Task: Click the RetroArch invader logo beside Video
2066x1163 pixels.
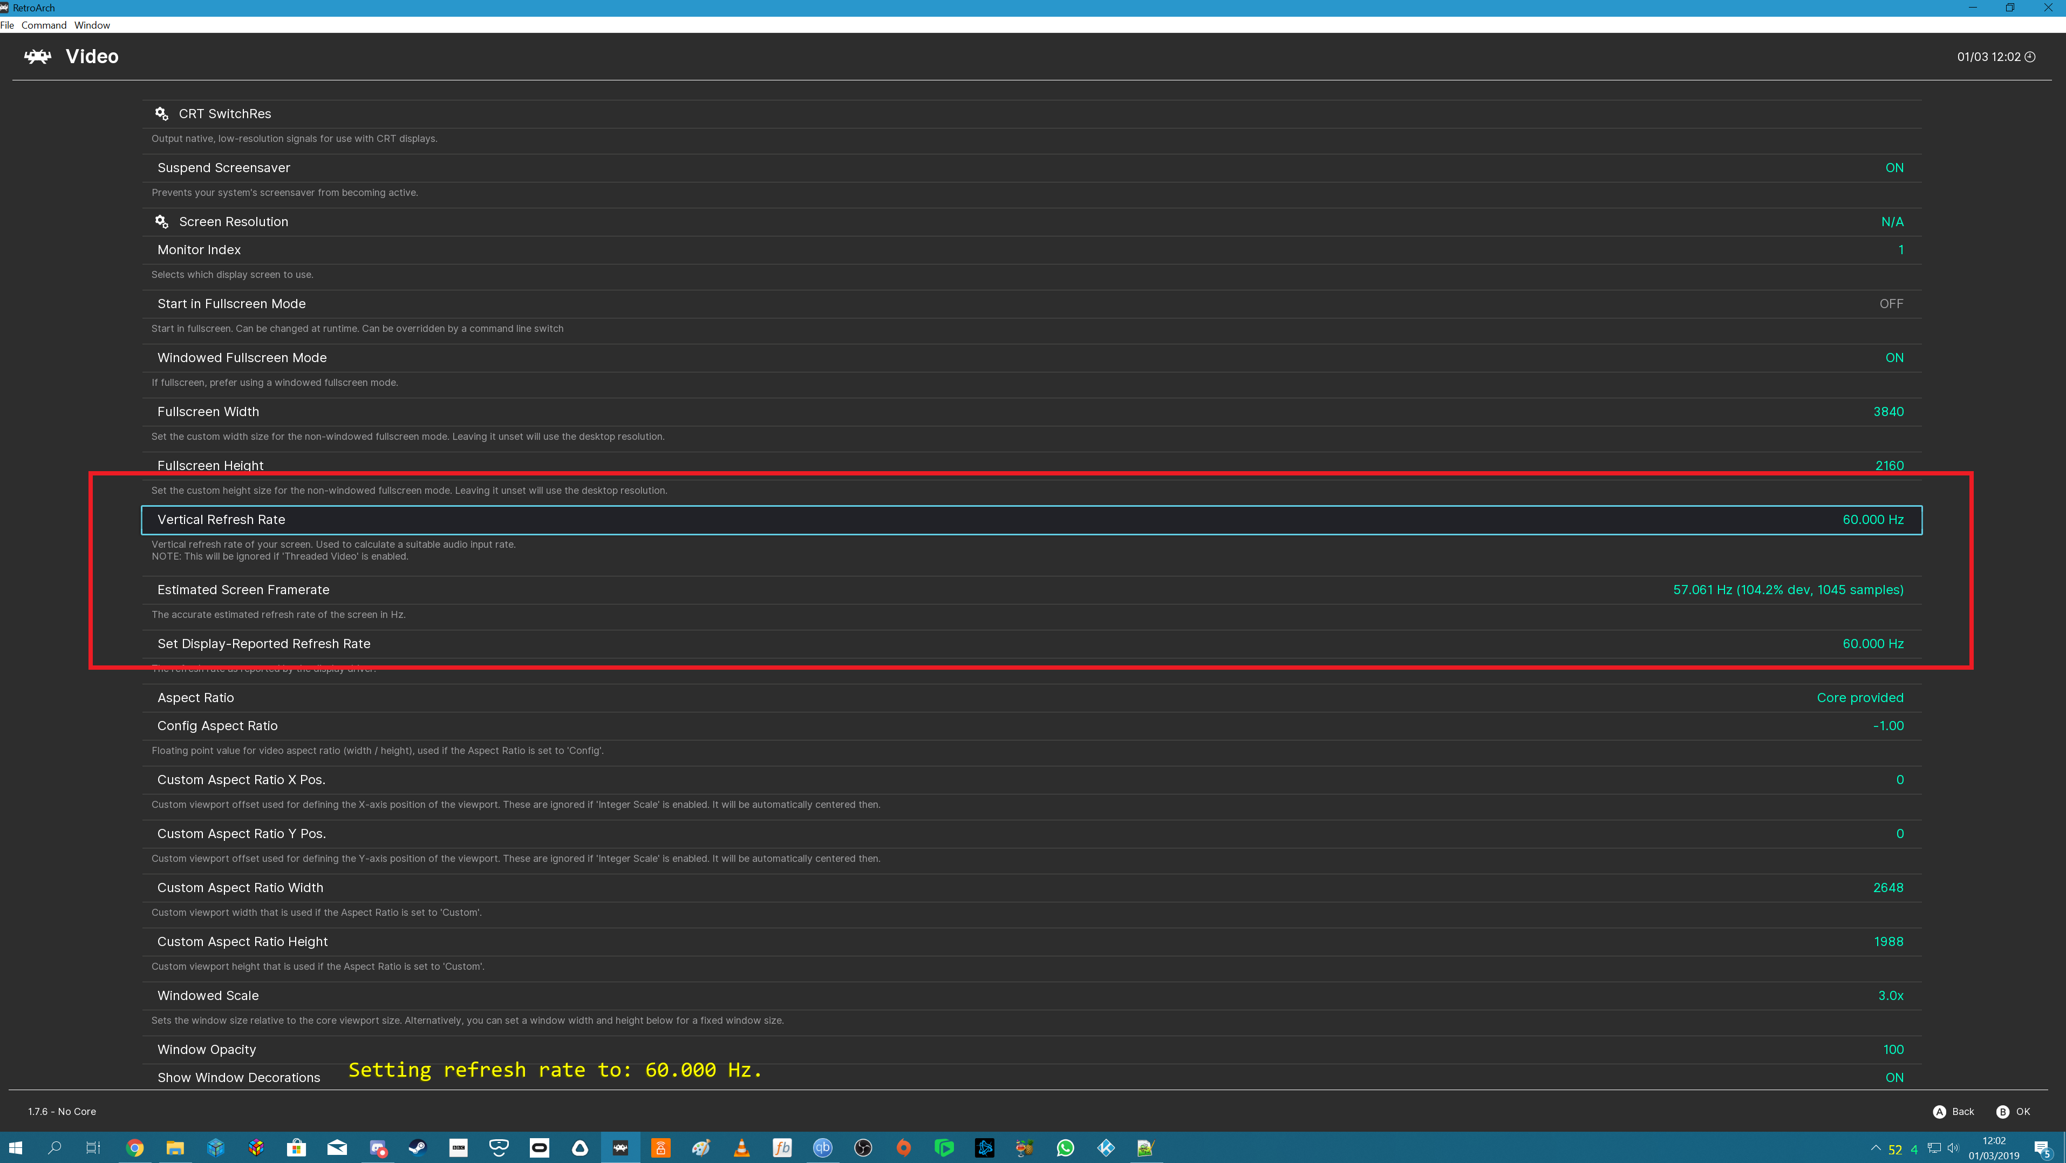Action: pyautogui.click(x=38, y=56)
